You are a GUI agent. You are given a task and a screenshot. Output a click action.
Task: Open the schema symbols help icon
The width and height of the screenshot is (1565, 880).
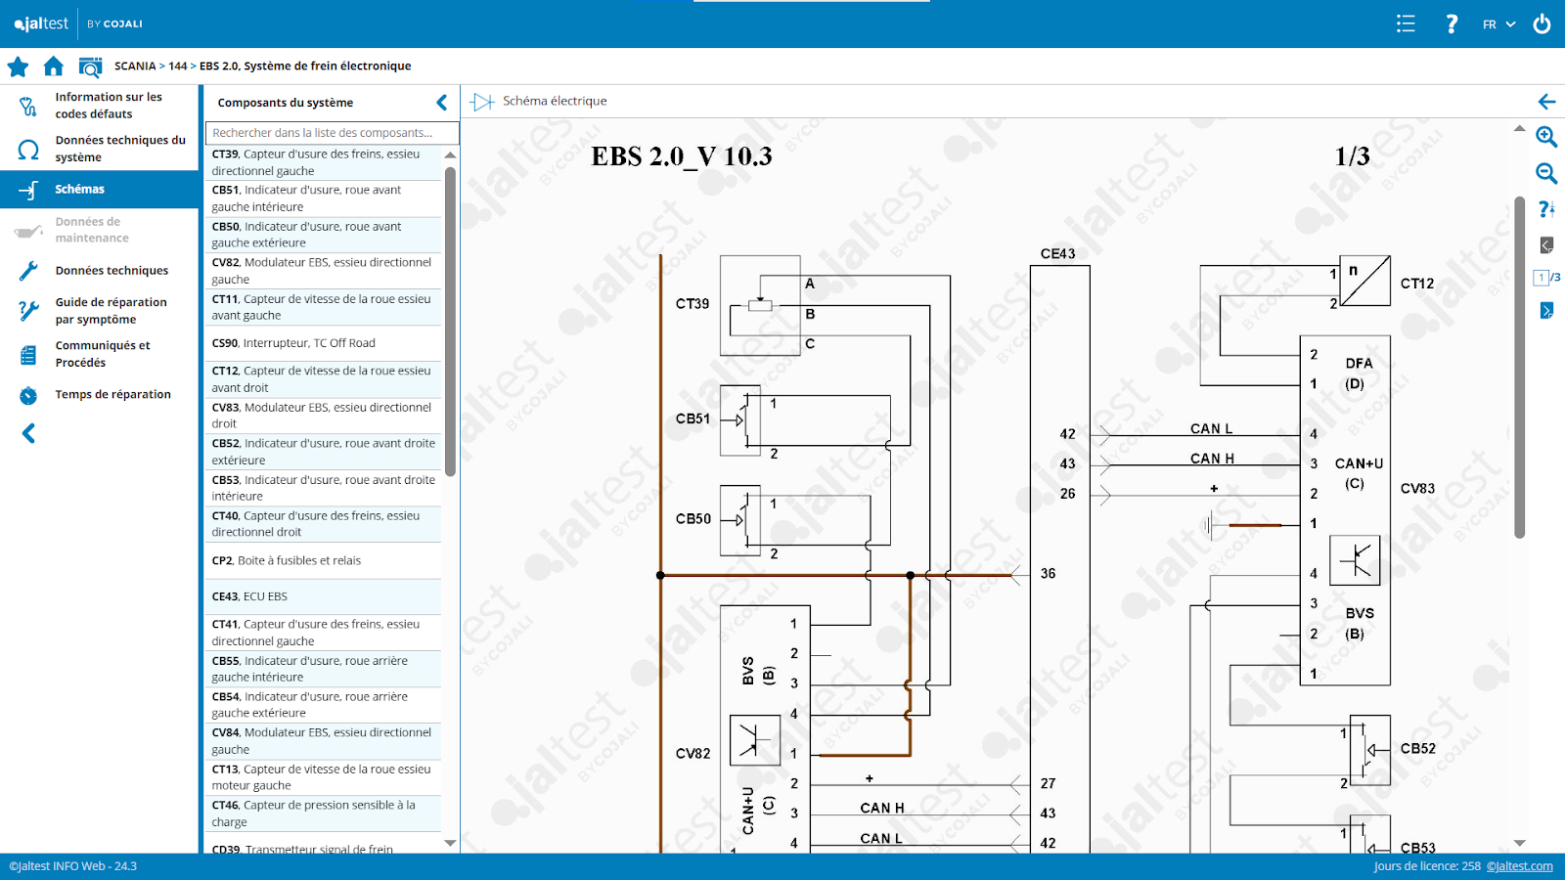[x=1546, y=209]
